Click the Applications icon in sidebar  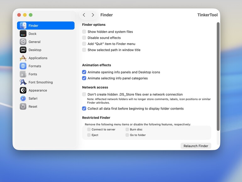[x=23, y=58]
